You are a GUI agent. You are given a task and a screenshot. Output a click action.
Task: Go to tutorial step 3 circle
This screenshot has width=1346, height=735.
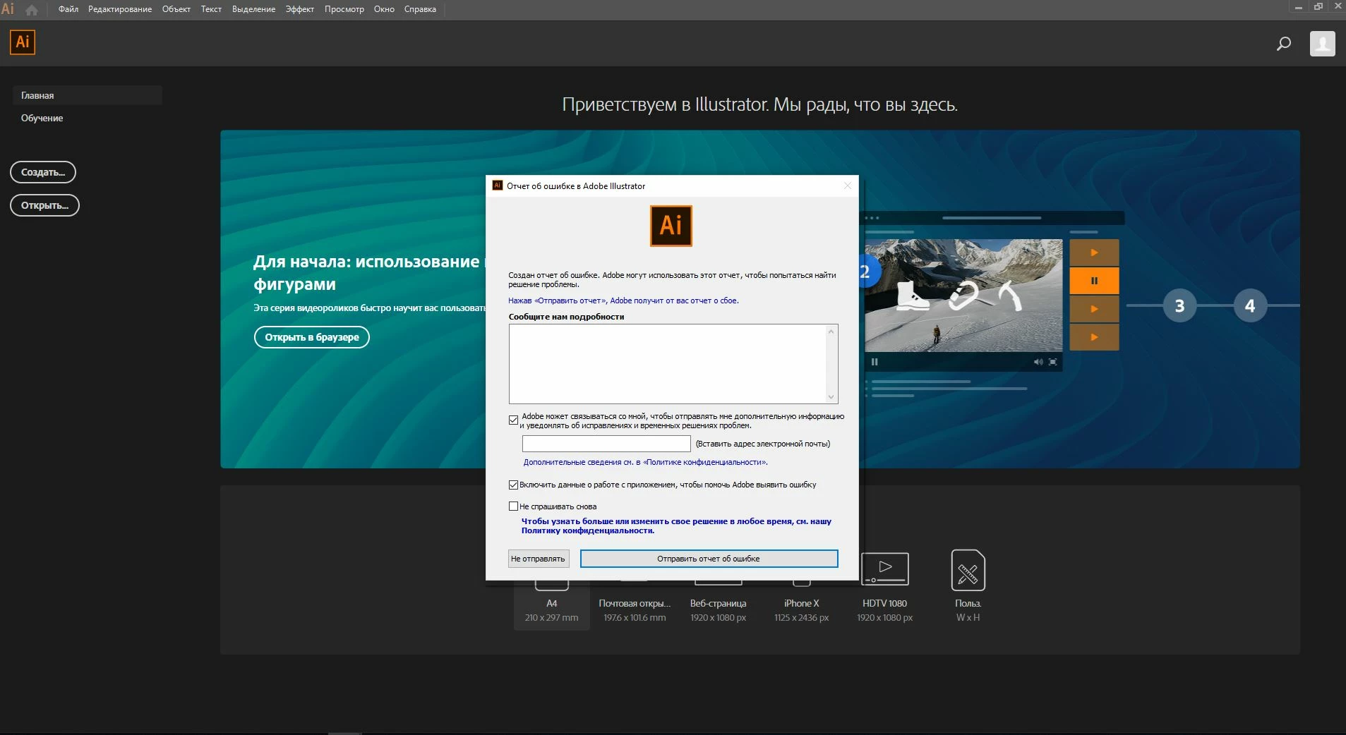[1179, 305]
